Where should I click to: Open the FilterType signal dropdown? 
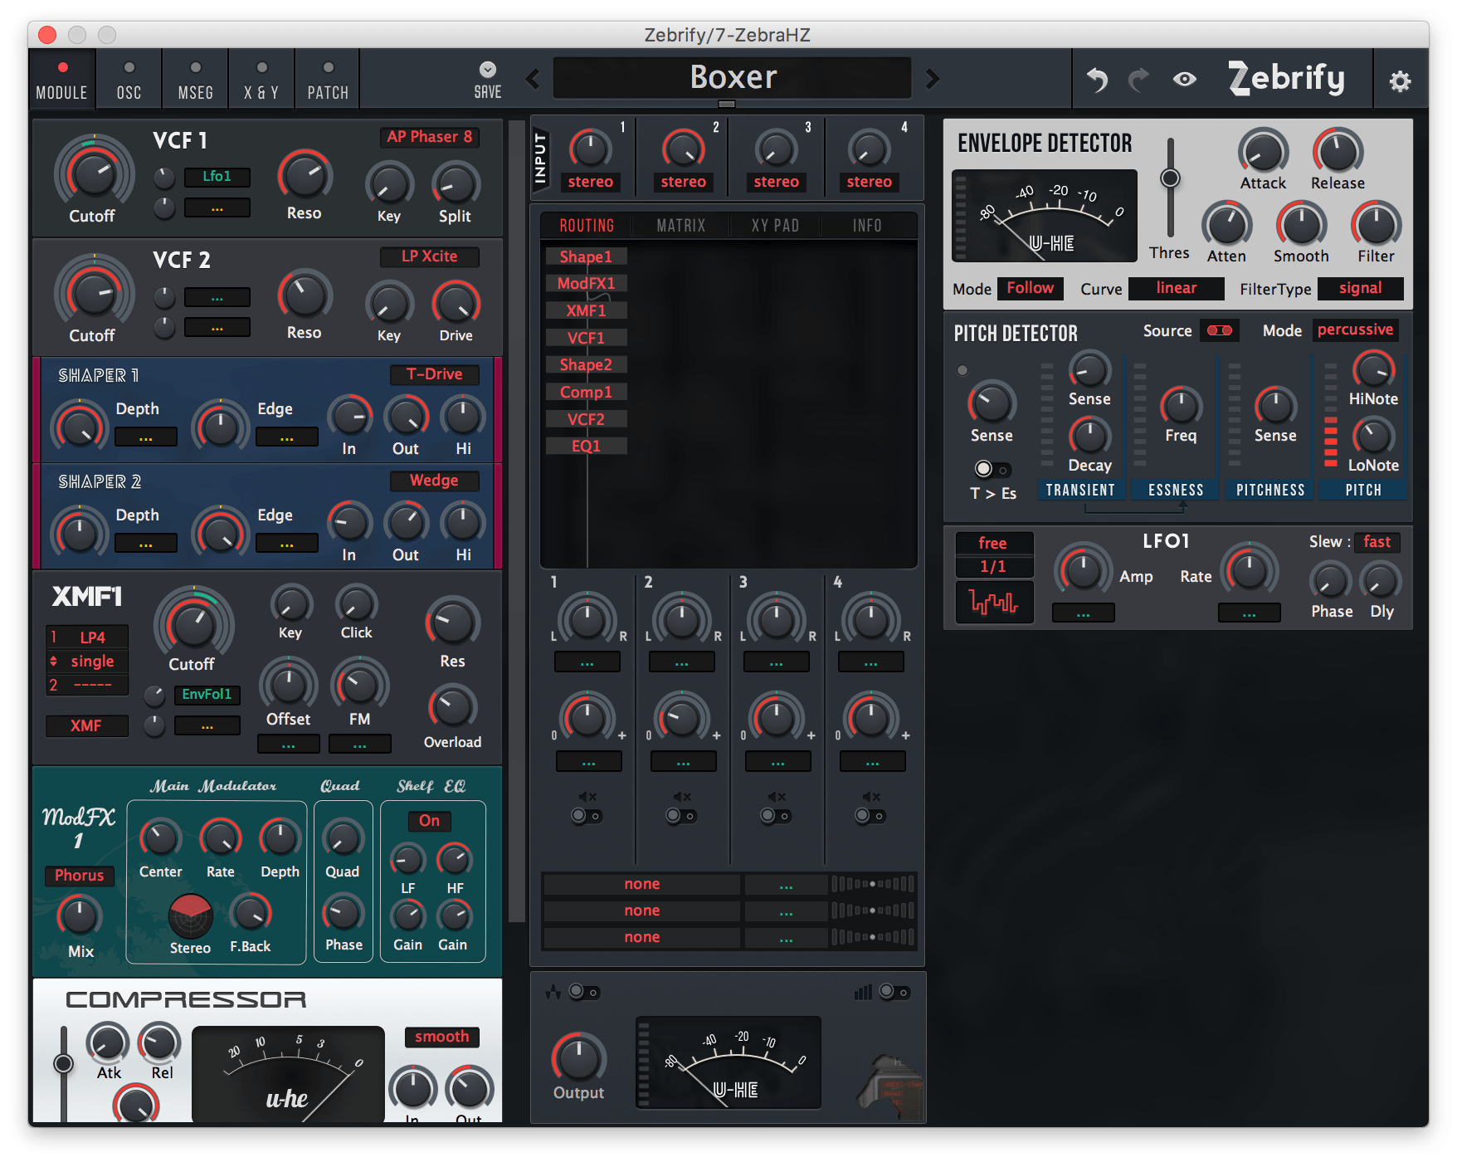pyautogui.click(x=1360, y=288)
